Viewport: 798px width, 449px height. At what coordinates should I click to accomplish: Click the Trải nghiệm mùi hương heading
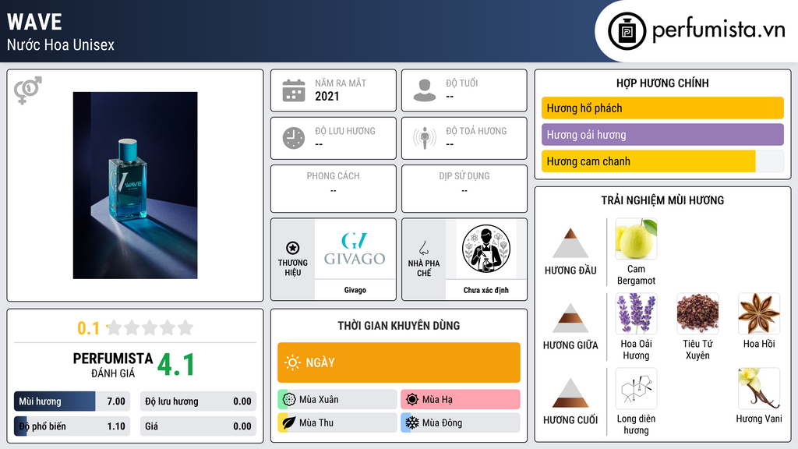(662, 200)
